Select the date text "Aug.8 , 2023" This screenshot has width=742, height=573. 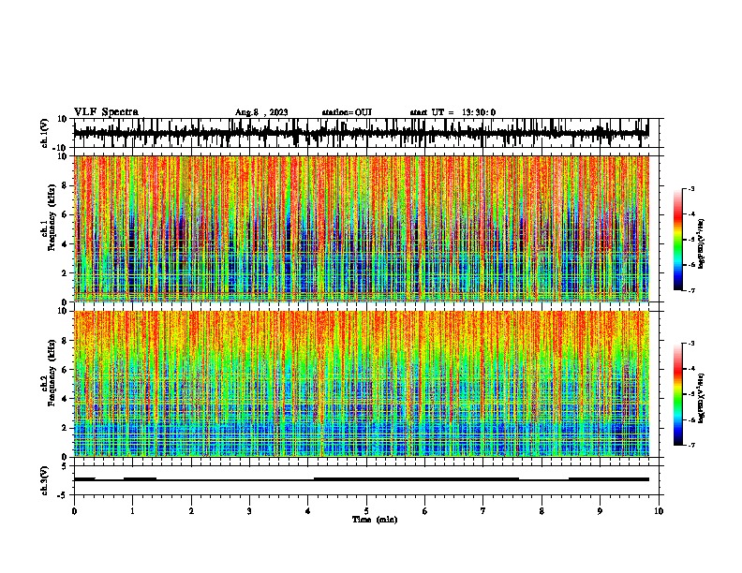[261, 112]
